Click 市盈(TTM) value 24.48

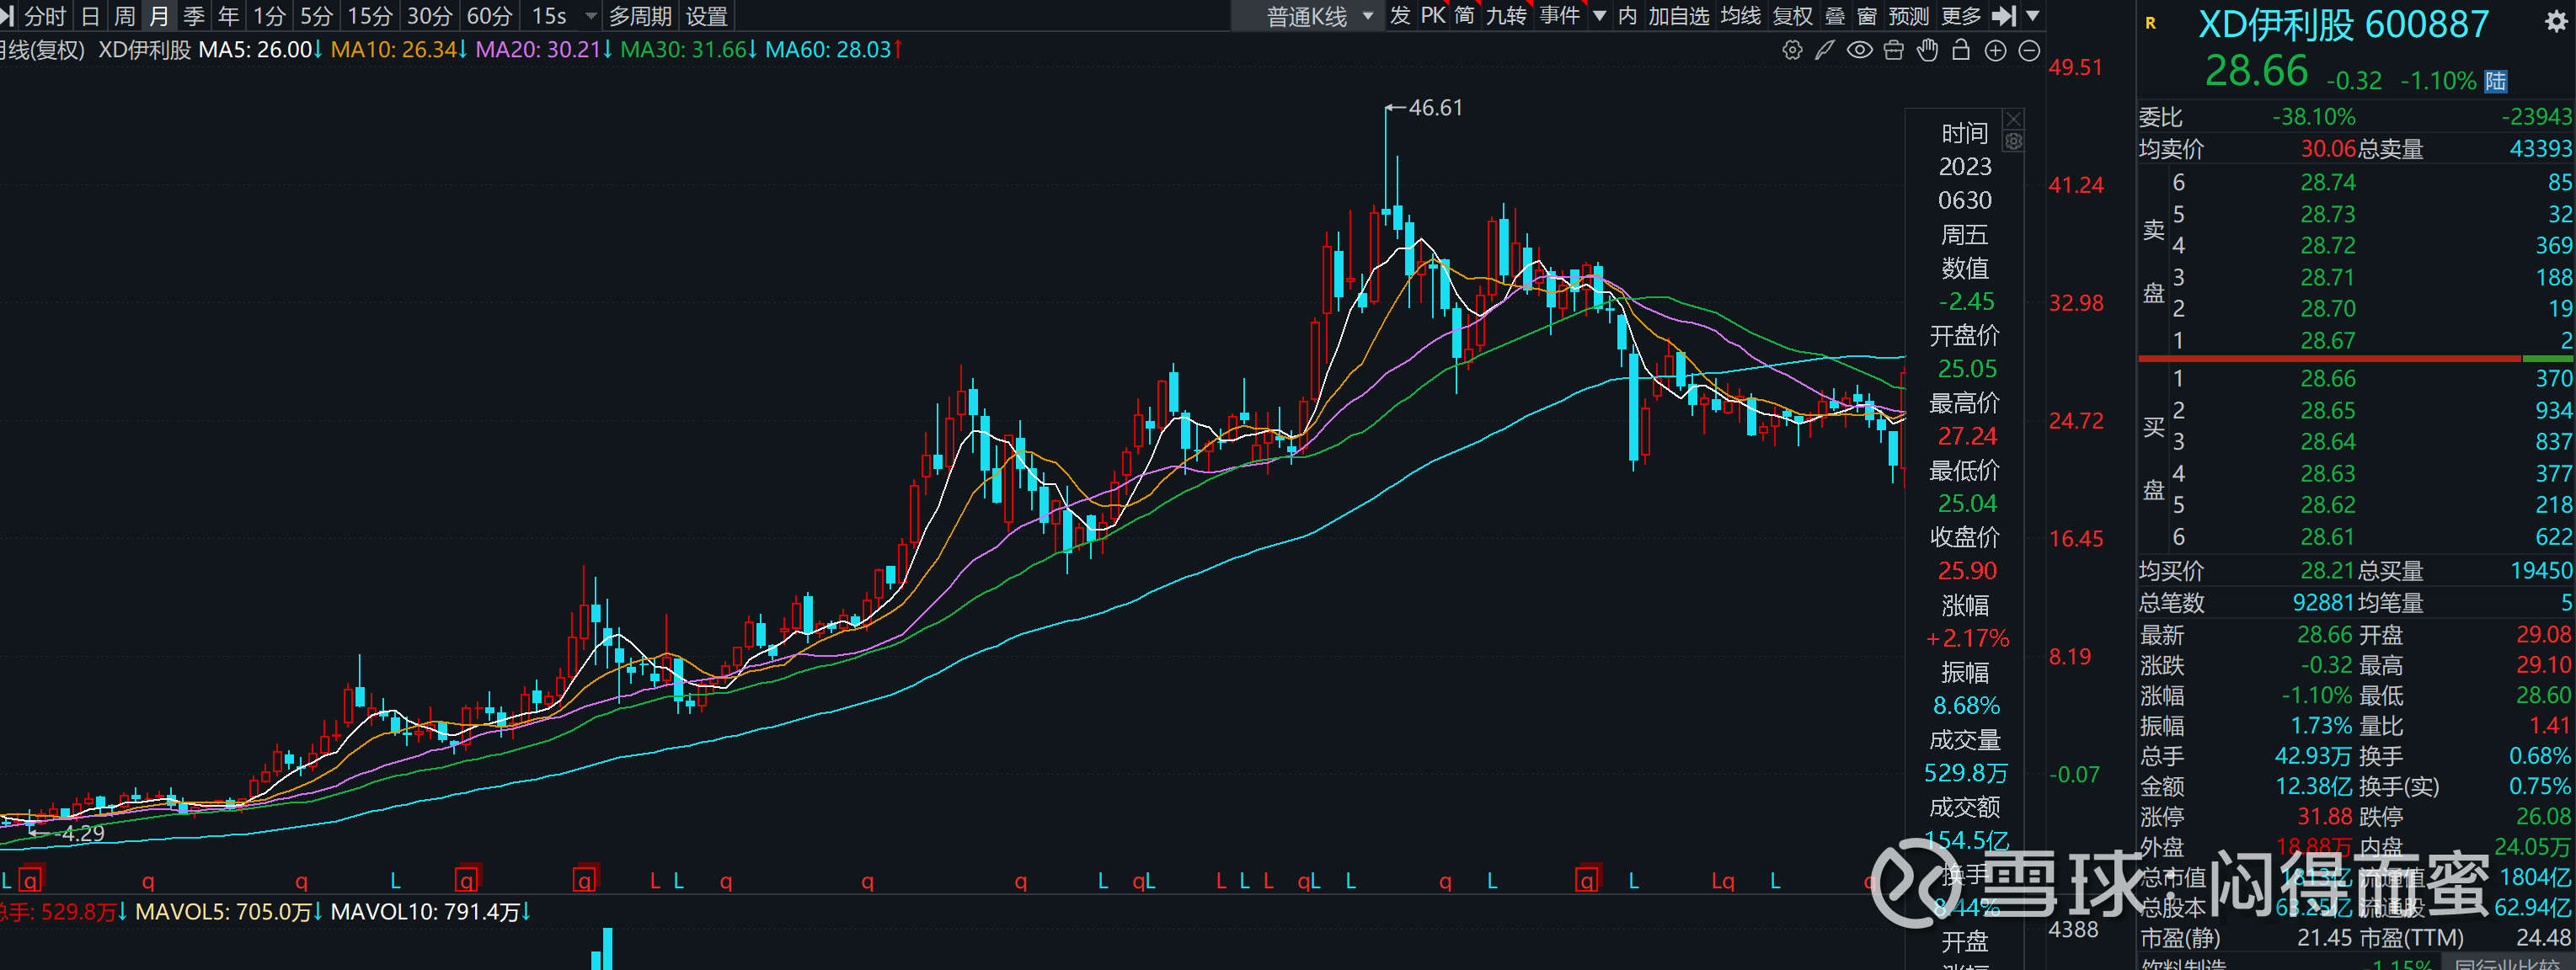tap(2543, 938)
